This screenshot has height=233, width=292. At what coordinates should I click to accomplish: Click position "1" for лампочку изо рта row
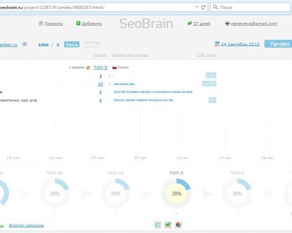(100, 100)
